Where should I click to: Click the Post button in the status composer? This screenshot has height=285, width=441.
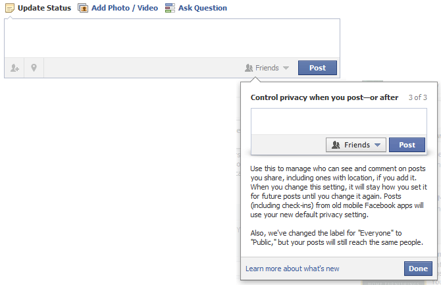tap(317, 68)
